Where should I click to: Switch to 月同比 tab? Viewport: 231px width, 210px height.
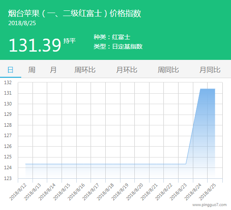click(x=210, y=70)
